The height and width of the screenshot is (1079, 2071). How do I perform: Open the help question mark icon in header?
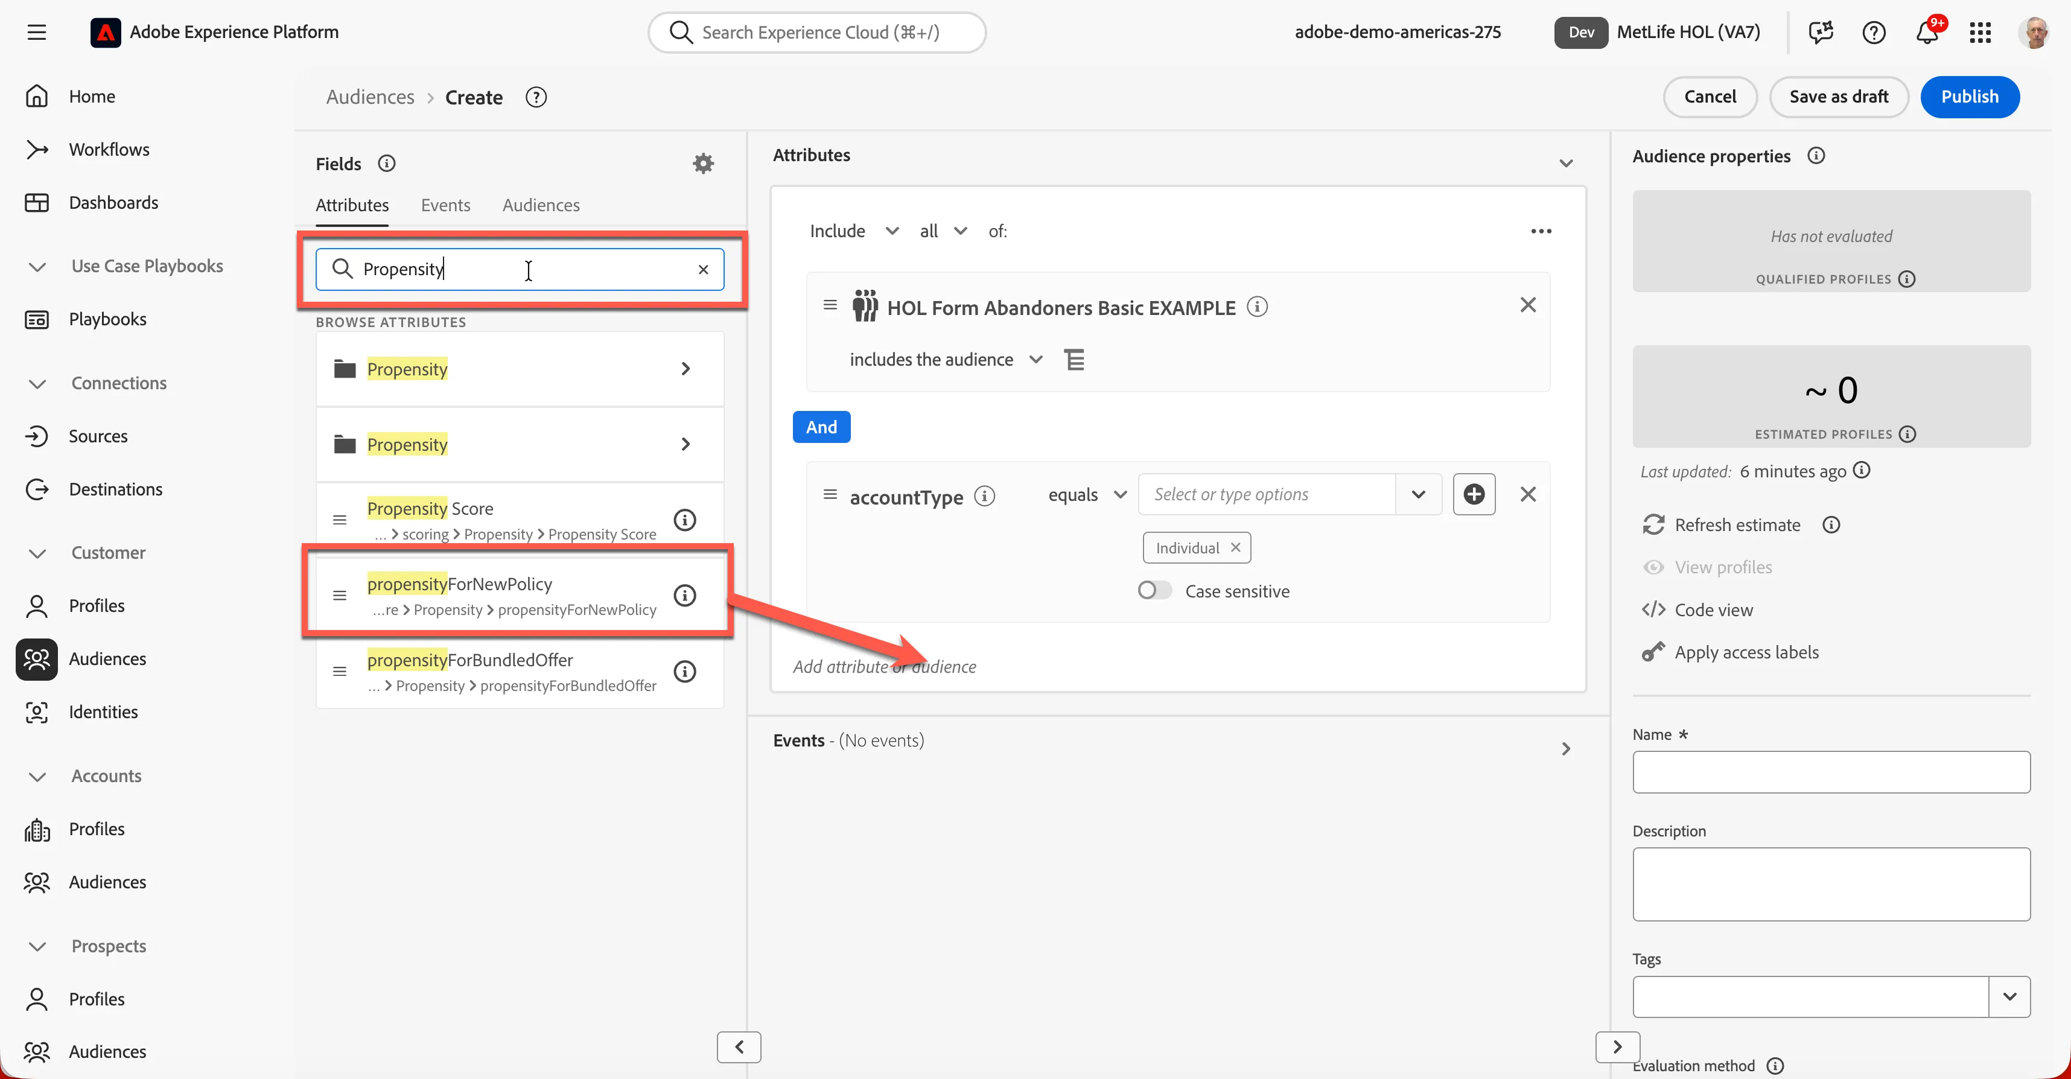(1874, 32)
